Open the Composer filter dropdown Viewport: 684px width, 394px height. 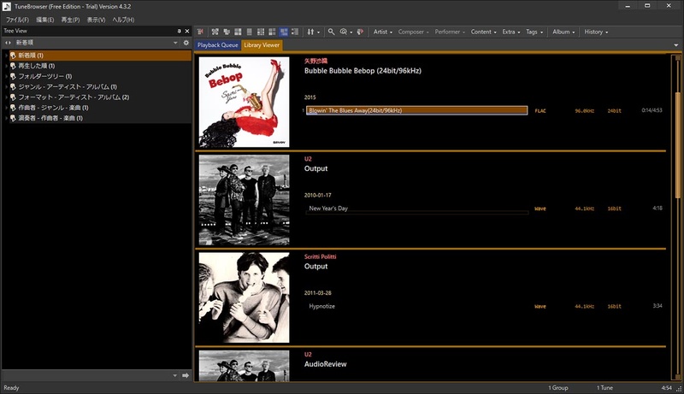[413, 32]
